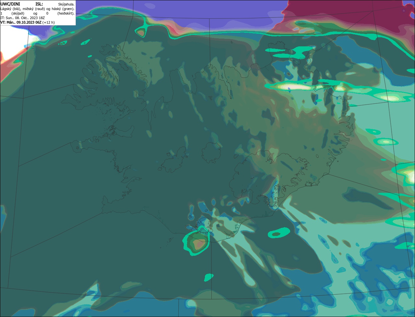The width and height of the screenshot is (415, 317).
Task: Click the "IT: Sun.. 08. Okt.. 2023 18Z" line
Action: pos(23,18)
